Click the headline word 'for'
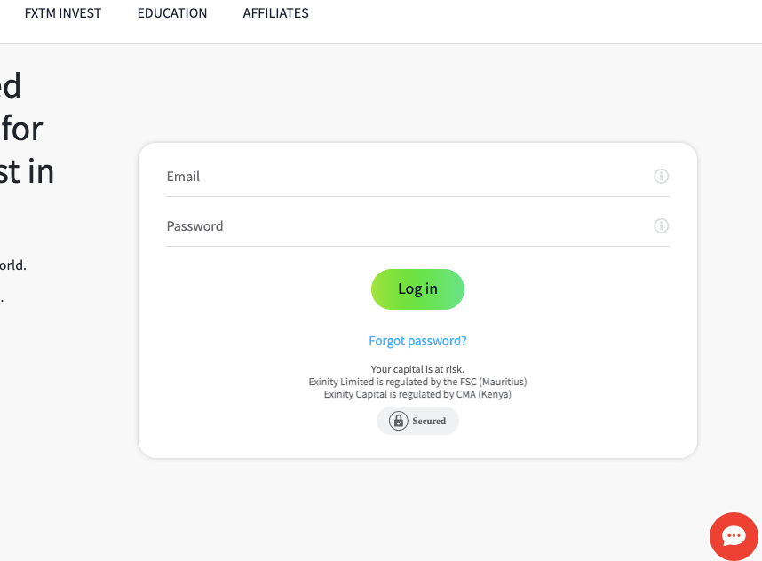 click(22, 130)
